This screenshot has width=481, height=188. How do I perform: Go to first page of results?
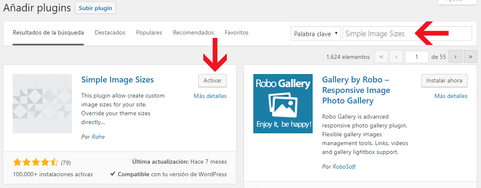381,57
